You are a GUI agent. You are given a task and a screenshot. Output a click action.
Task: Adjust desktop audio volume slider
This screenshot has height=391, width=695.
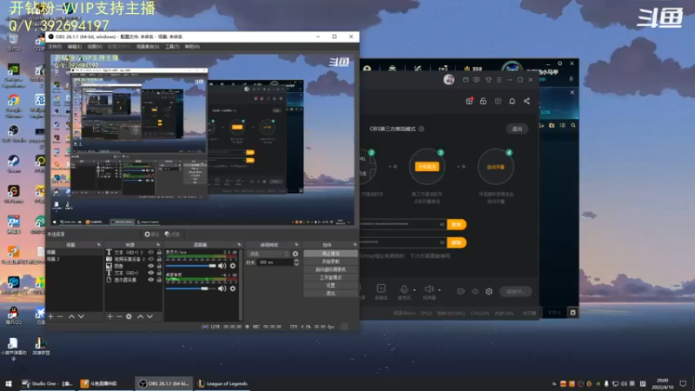[x=191, y=288]
